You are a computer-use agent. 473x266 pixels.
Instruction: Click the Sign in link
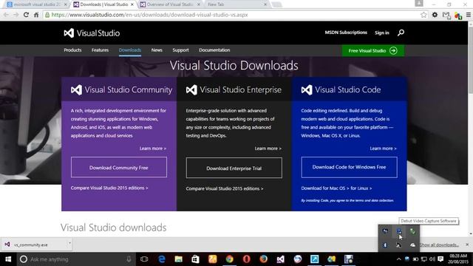tap(382, 33)
